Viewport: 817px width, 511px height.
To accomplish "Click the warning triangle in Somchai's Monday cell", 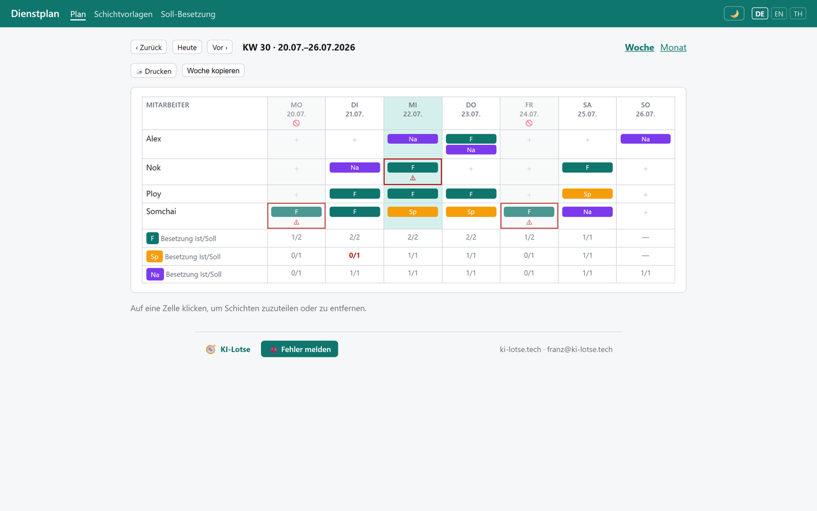I will (x=296, y=223).
